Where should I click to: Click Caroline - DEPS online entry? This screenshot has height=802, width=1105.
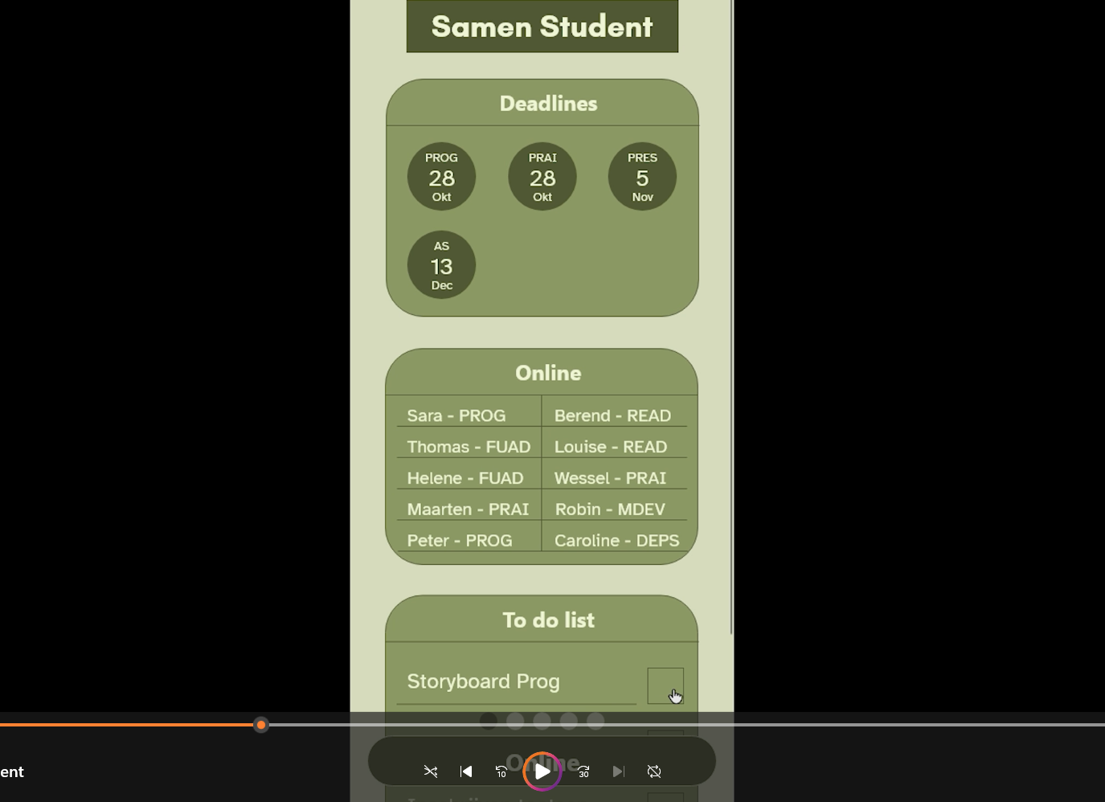click(616, 541)
